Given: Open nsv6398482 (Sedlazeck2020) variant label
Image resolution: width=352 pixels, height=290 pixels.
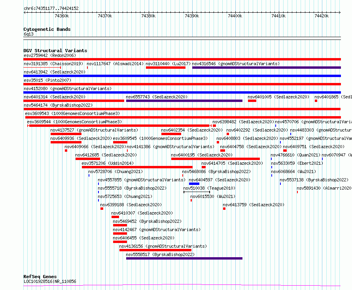Looking at the screenshot, I should click(243, 122).
